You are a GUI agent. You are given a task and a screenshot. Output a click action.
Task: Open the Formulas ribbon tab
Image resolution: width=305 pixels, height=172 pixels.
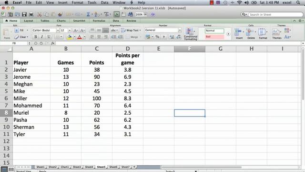pyautogui.click(x=99, y=21)
